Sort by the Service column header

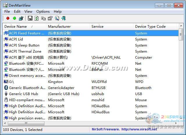point(112,26)
